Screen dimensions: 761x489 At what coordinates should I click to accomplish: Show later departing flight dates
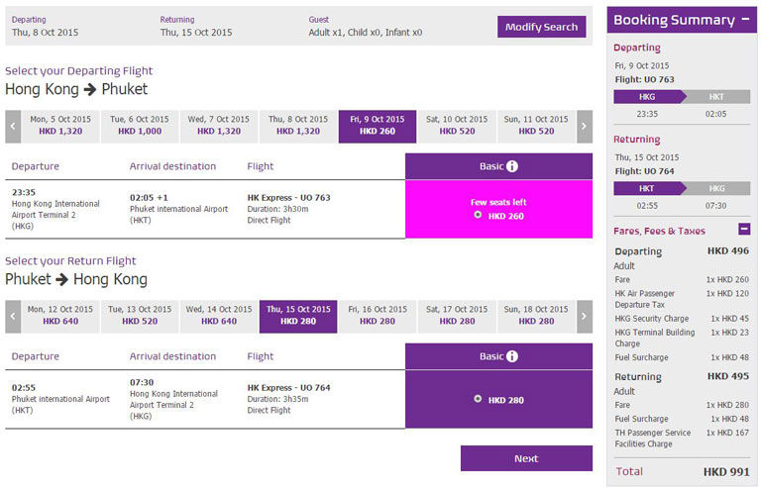(x=585, y=126)
